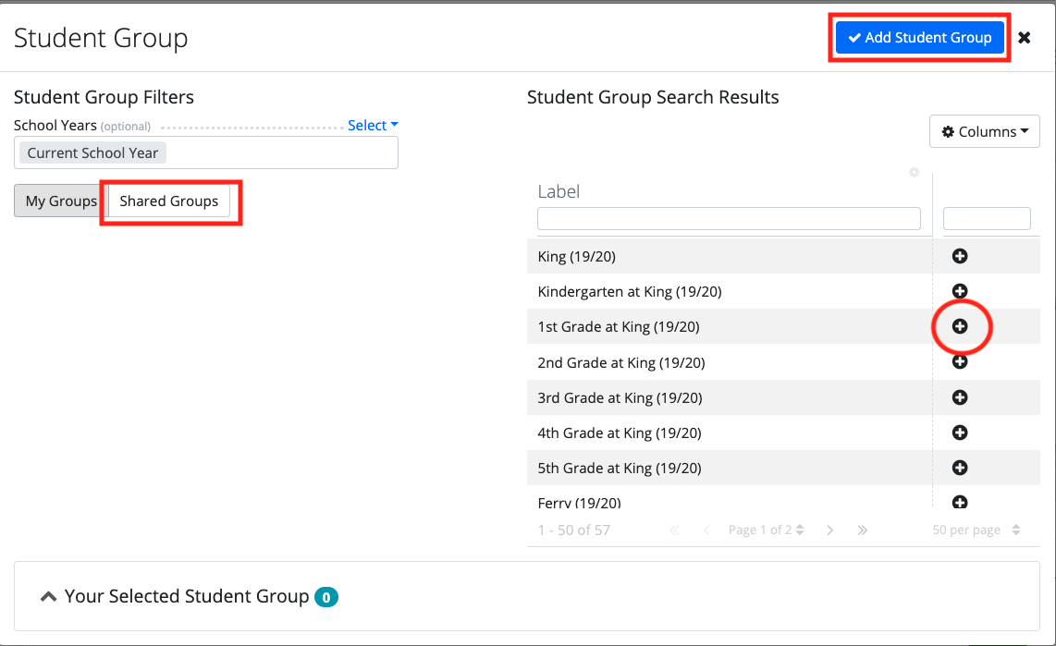Screen dimensions: 1056x646
Task: Add Ferry (19/20) group with plus icon
Action: point(960,501)
